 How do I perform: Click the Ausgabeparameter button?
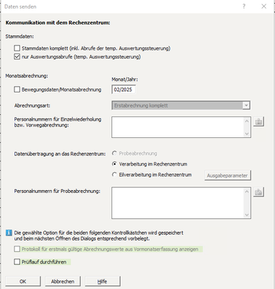tap(227, 176)
